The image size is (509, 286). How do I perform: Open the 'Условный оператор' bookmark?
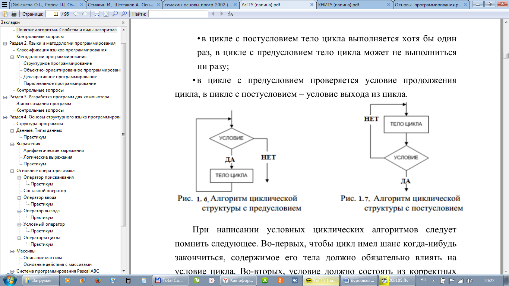(44, 224)
